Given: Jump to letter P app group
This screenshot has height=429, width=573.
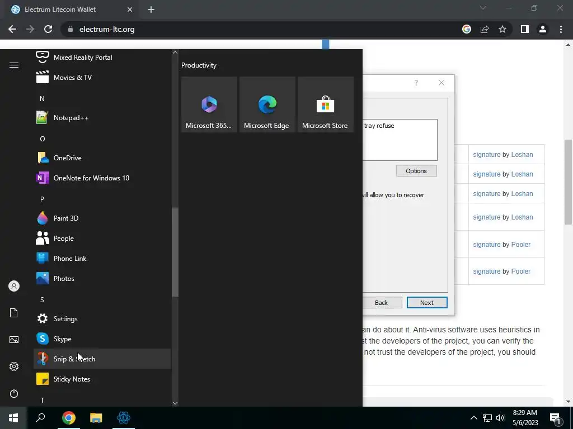Looking at the screenshot, I should pos(42,199).
